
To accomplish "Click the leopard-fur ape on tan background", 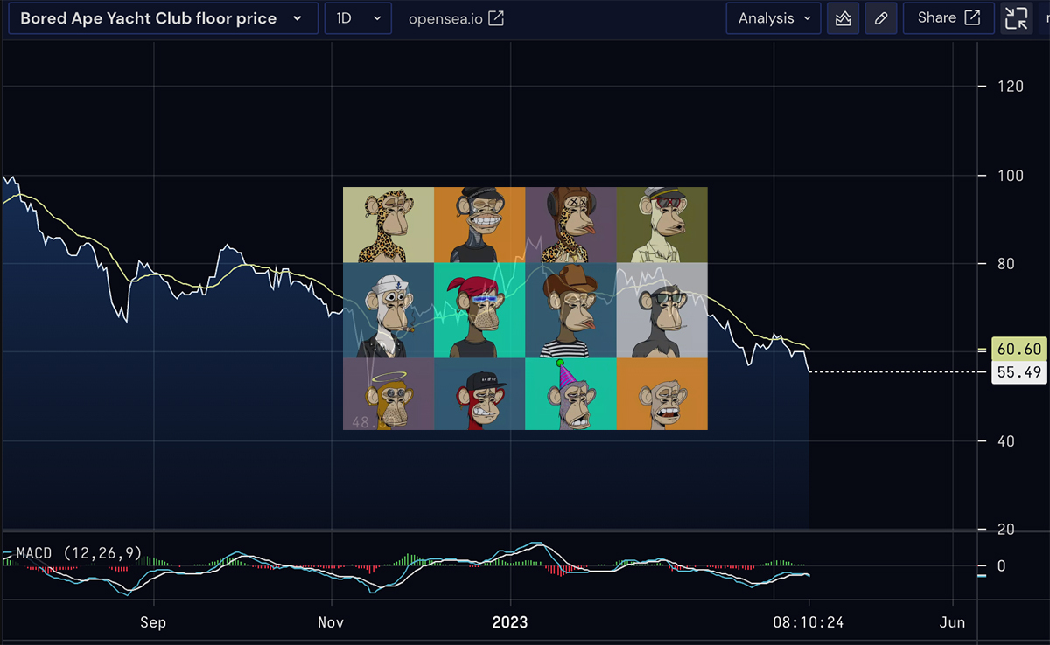I will [388, 225].
